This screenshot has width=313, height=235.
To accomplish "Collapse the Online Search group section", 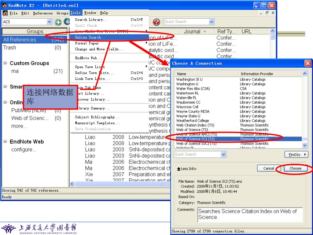I will (x=5, y=102).
